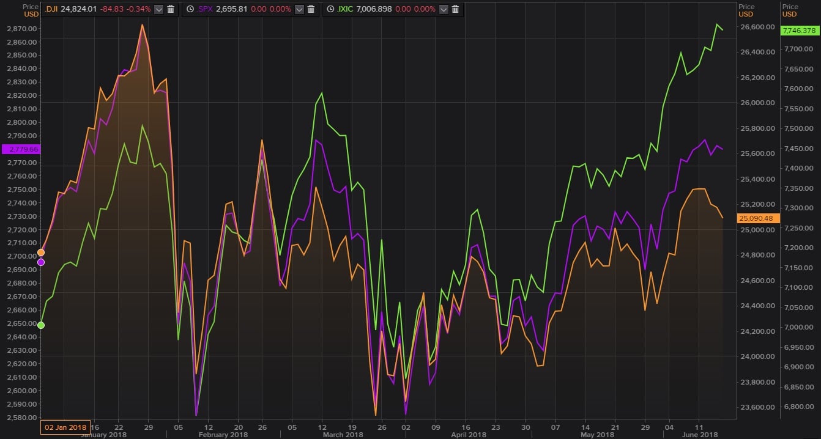821x439 pixels.
Task: Select the .SPX ticker label
Action: tap(204, 9)
